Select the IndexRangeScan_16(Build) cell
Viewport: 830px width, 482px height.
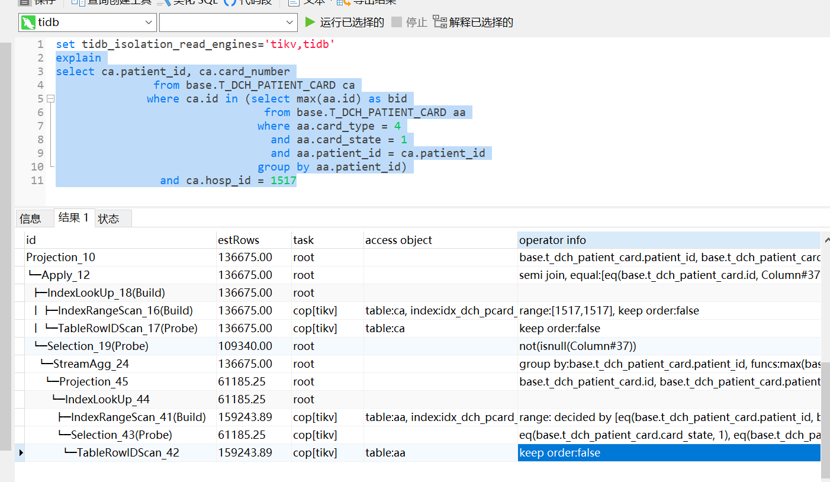(x=120, y=310)
